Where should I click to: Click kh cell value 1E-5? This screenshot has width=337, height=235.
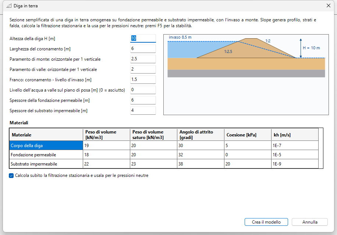click(x=295, y=155)
